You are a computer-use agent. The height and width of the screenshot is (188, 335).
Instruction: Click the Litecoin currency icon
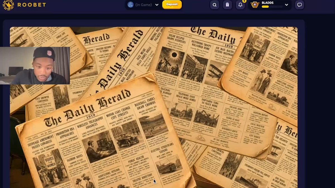click(130, 5)
